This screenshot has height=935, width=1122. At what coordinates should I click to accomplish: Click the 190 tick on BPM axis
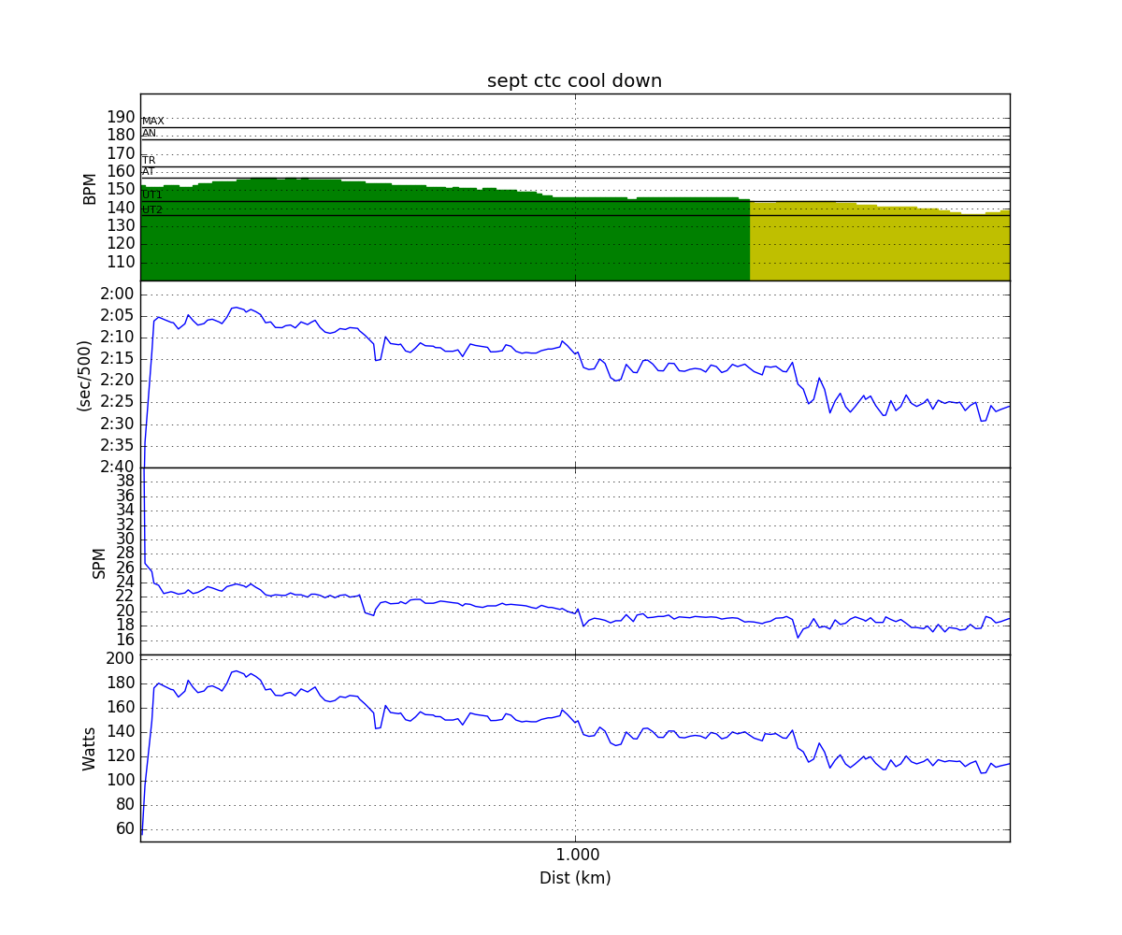pos(120,117)
